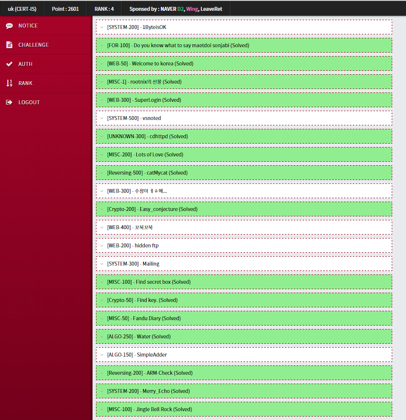Expand the rootnix MISC-1 chevron
The image size is (406, 420).
coord(102,82)
